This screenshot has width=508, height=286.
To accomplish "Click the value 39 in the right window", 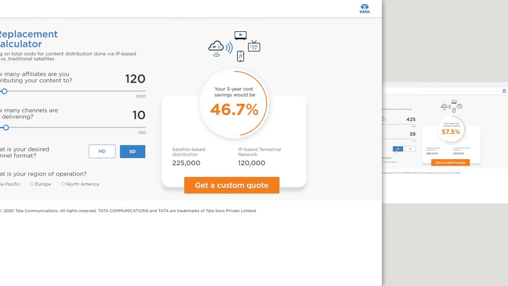I will click(x=413, y=134).
